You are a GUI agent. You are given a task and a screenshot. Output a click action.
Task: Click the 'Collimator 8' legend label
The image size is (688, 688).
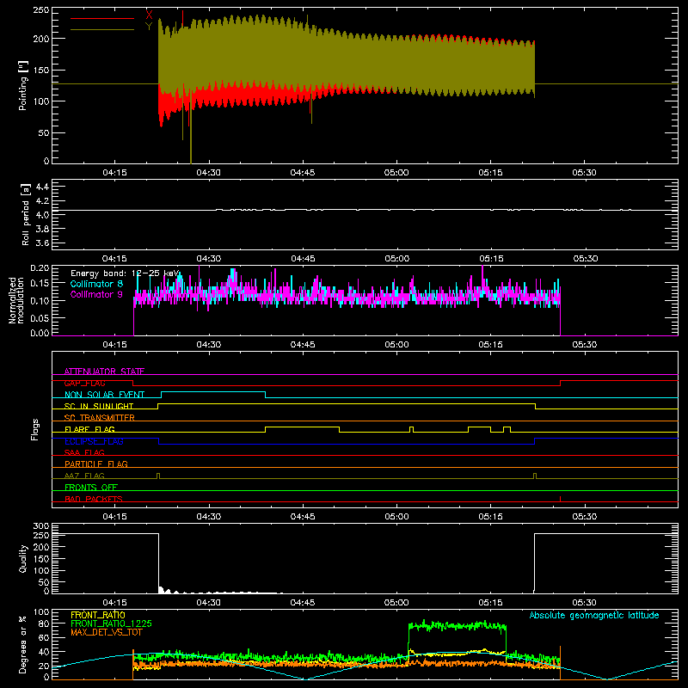click(96, 284)
